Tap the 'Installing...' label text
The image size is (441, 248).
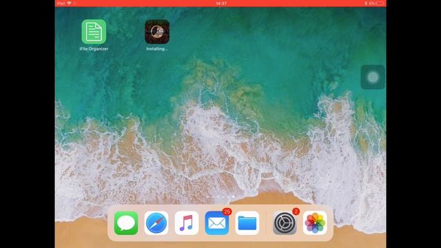pos(157,49)
